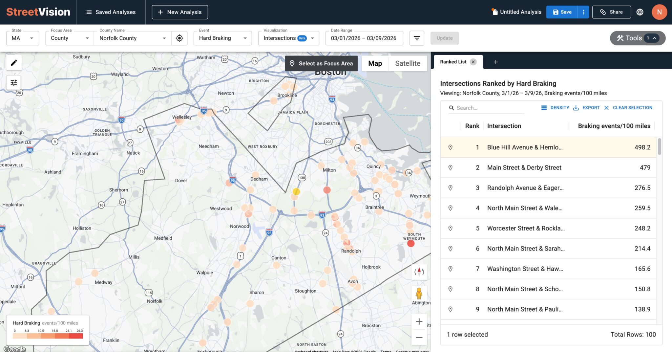Click the globe language icon
Screen dimensions: 672x352
(x=640, y=12)
